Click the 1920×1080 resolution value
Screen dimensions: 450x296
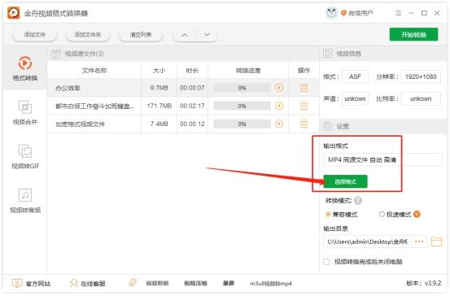click(x=421, y=76)
